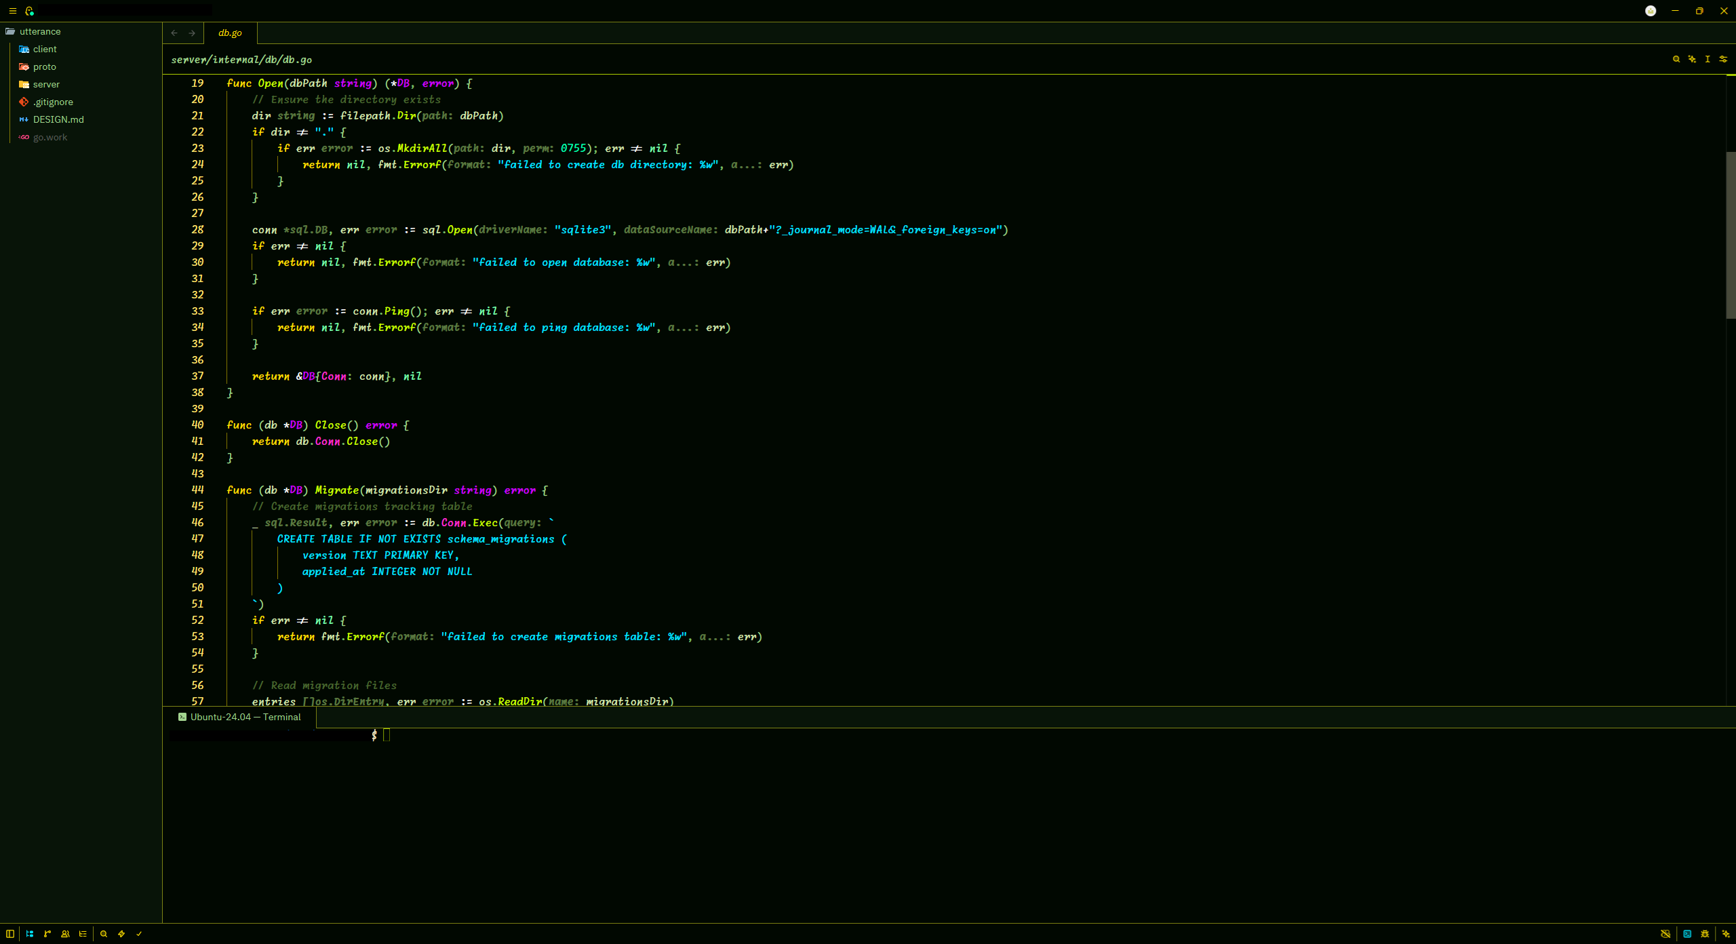The height and width of the screenshot is (944, 1736).
Task: Select the db.go editor tab
Action: pyautogui.click(x=230, y=33)
